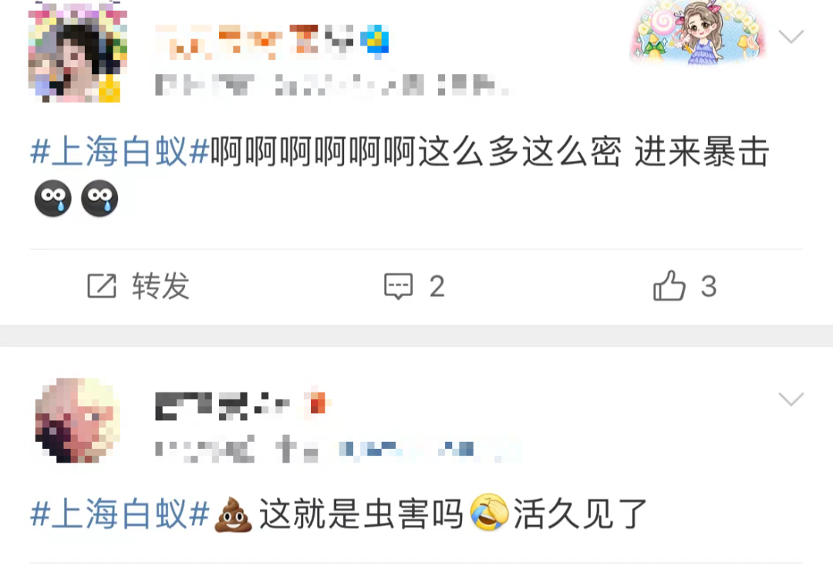
Task: Open comments via the speech bubble icon
Action: [x=399, y=287]
